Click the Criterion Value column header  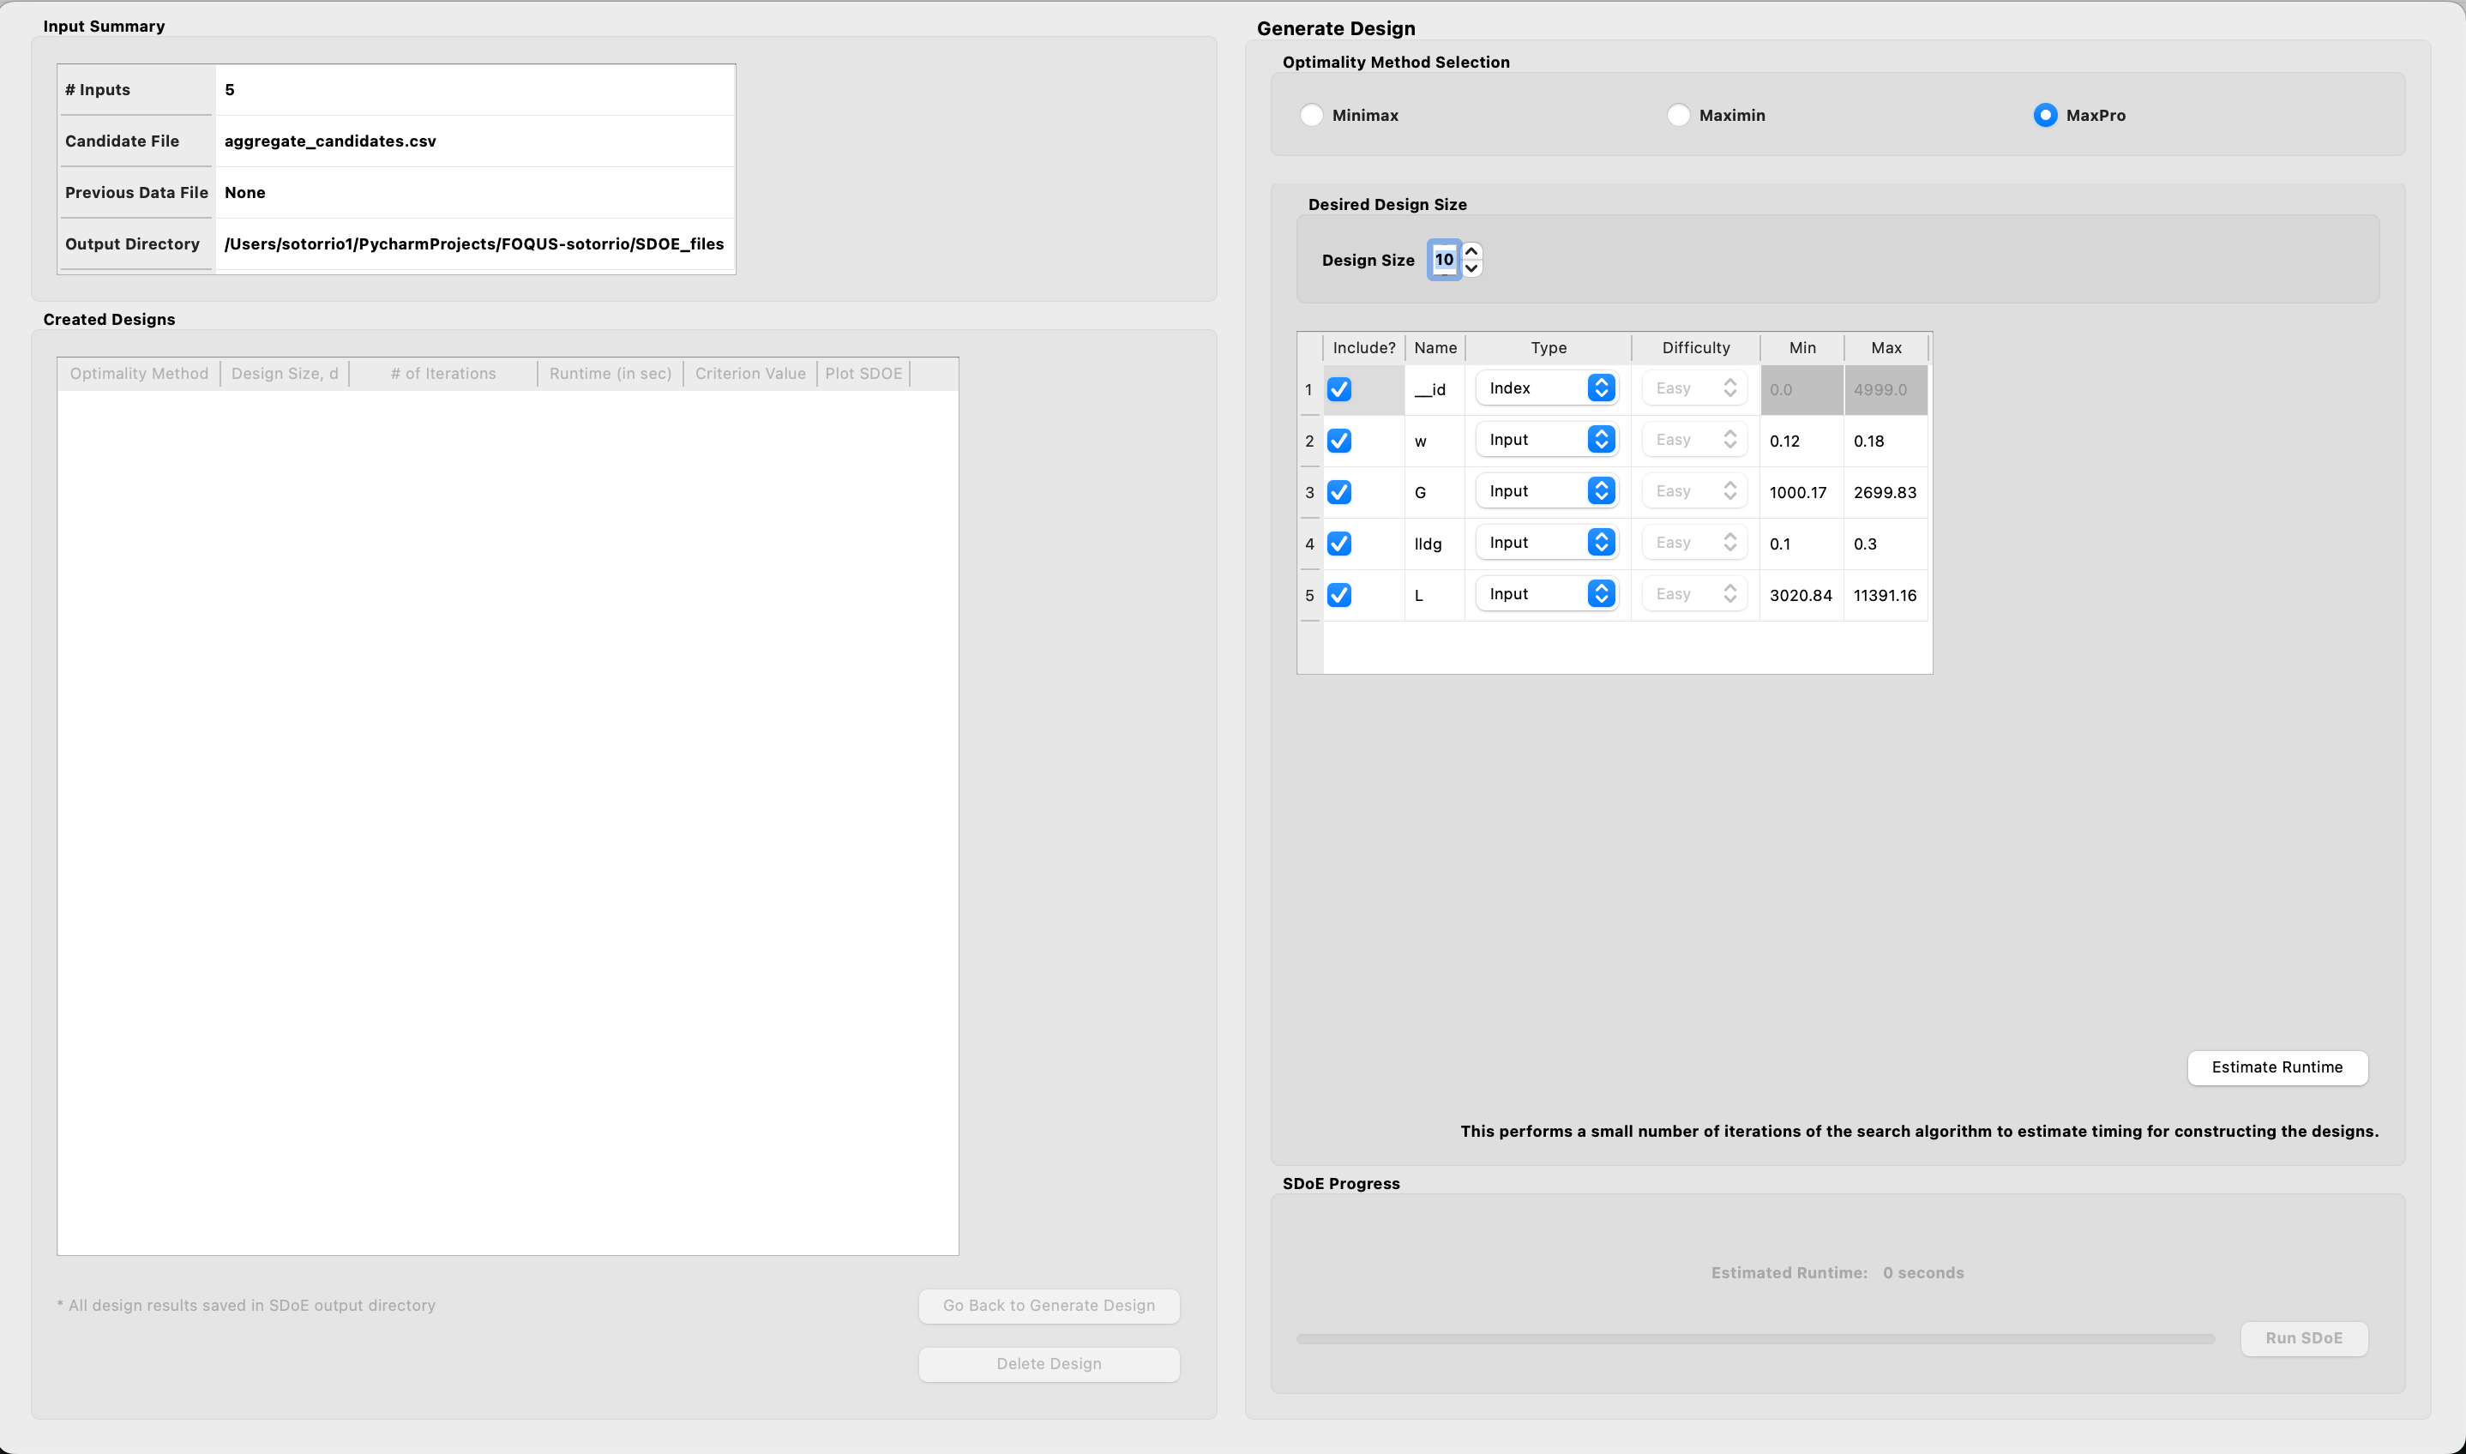pos(750,375)
